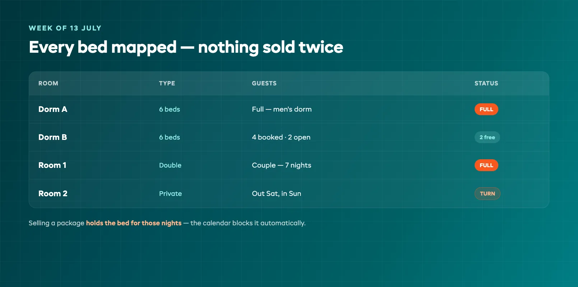Click the TURN badge for Room 2
The height and width of the screenshot is (287, 578).
(487, 194)
